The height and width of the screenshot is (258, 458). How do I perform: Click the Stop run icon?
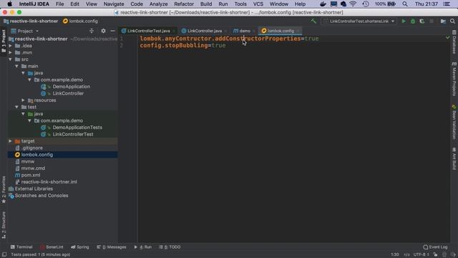(432, 21)
